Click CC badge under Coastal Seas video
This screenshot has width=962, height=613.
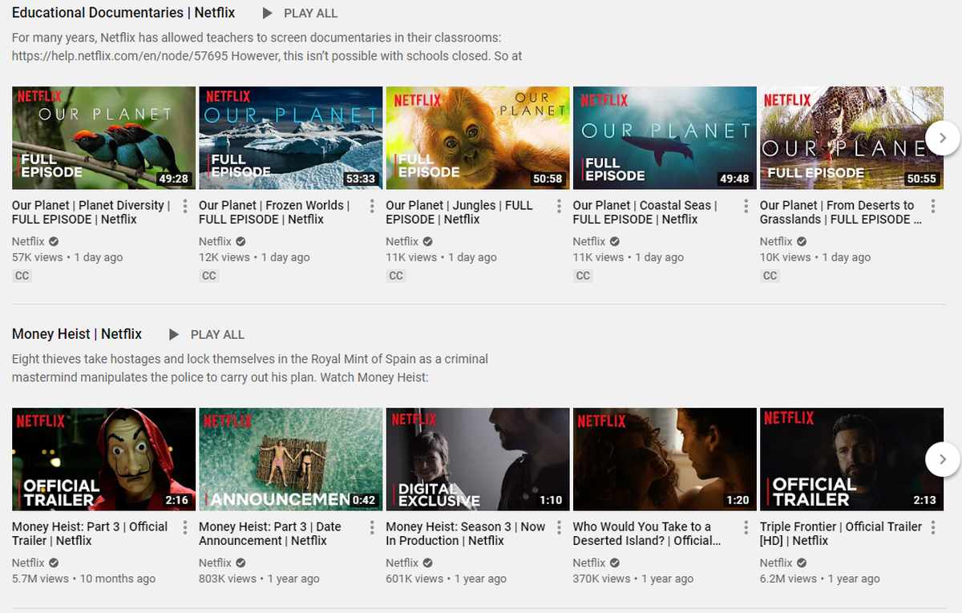click(583, 276)
